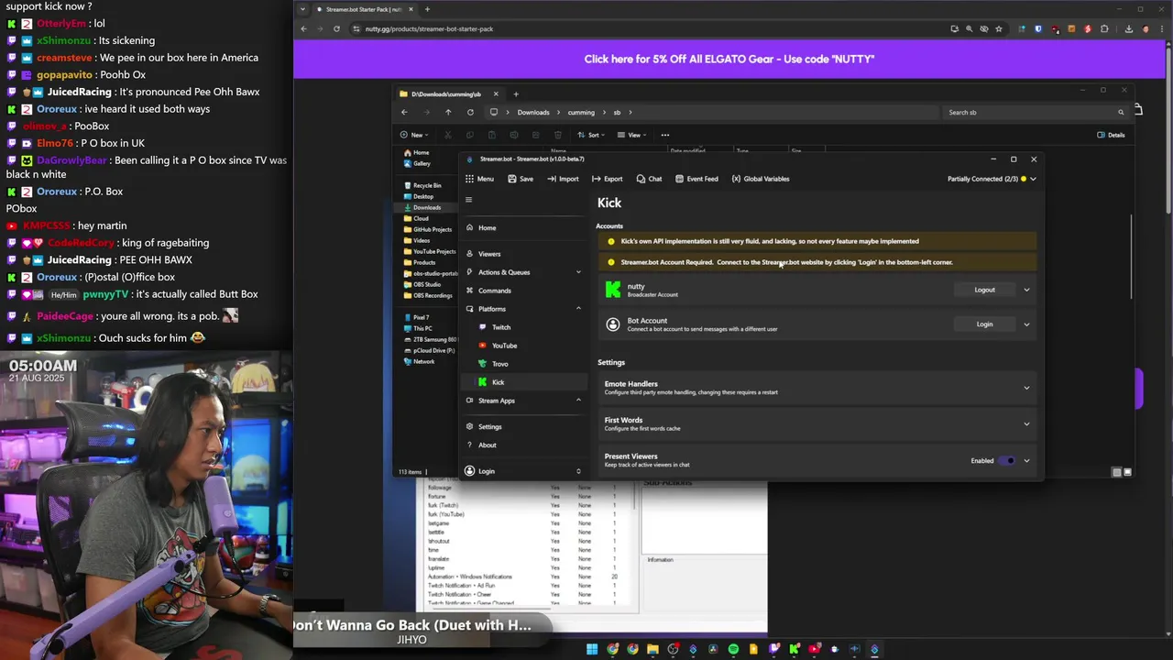
Task: Toggle the Details pane in File Explorer
Action: click(x=1111, y=135)
